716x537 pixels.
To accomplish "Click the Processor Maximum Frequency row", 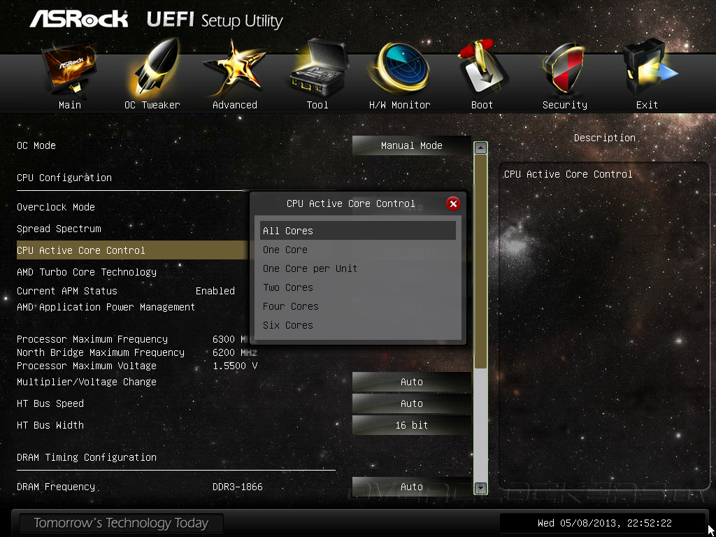I will tap(137, 339).
